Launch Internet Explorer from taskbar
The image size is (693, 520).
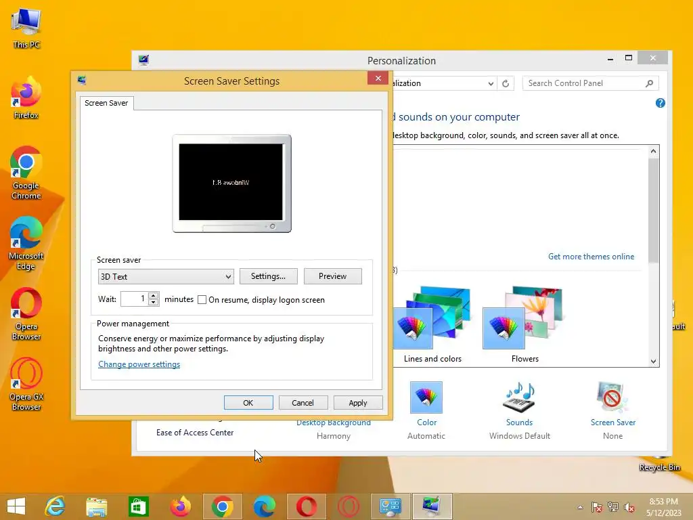coord(55,506)
